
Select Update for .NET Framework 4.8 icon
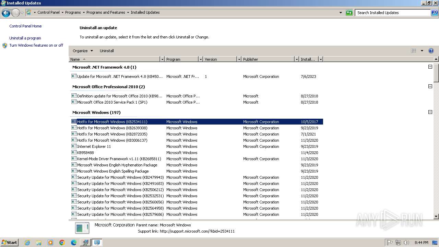74,76
